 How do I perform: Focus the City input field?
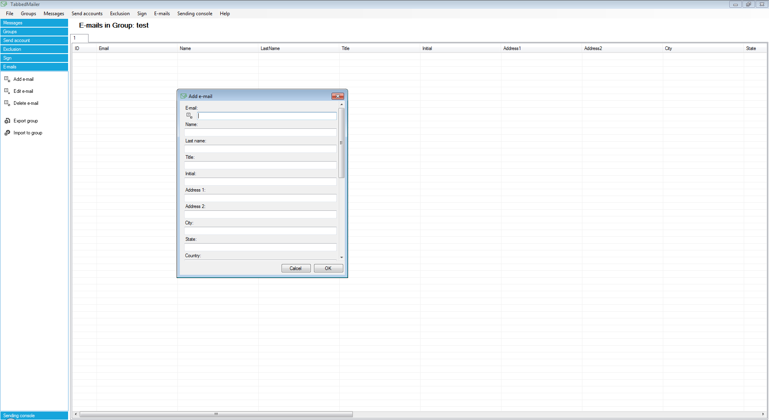pyautogui.click(x=260, y=231)
